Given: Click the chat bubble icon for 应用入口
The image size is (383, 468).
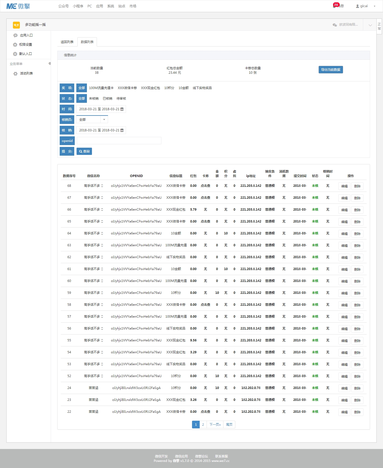Looking at the screenshot, I should tap(15, 35).
